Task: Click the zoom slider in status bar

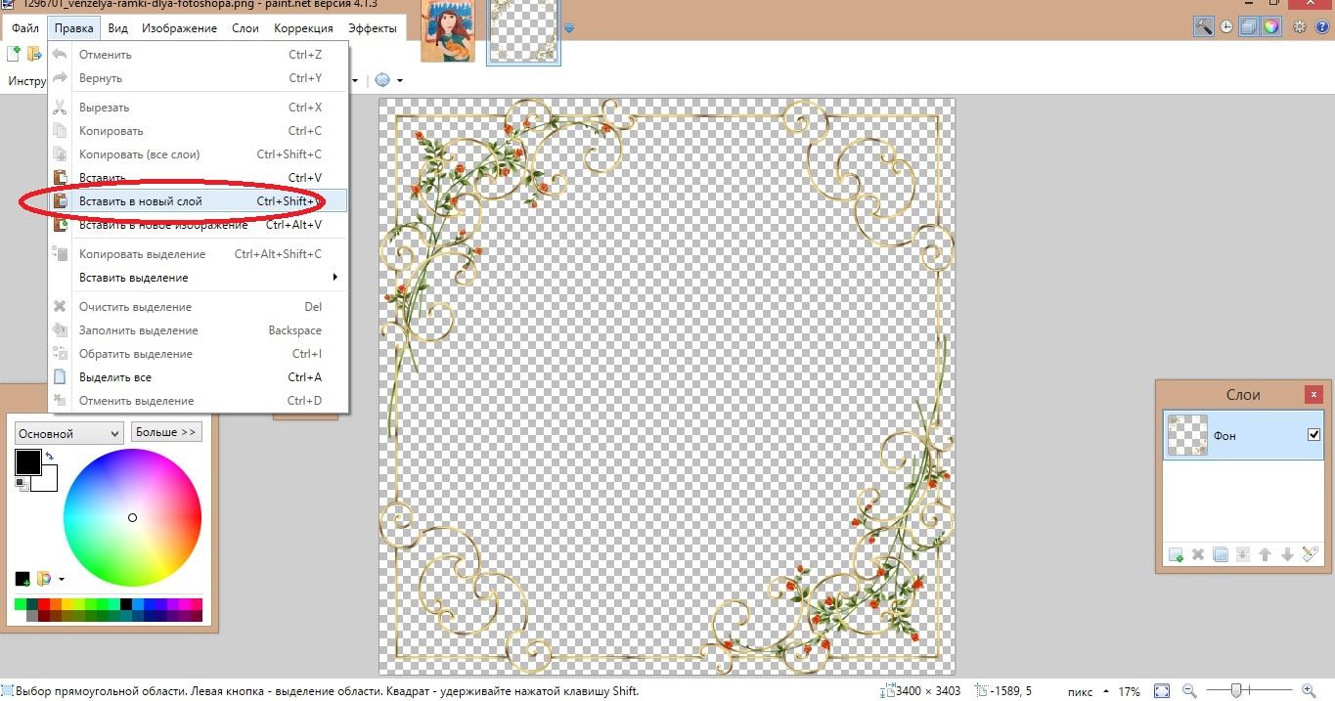Action: coord(1249,691)
